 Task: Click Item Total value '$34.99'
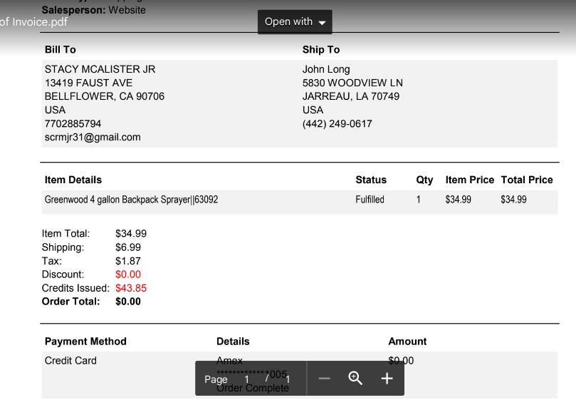[x=131, y=234]
